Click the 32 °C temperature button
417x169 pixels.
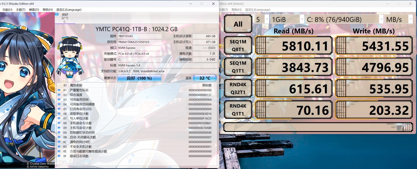click(205, 78)
